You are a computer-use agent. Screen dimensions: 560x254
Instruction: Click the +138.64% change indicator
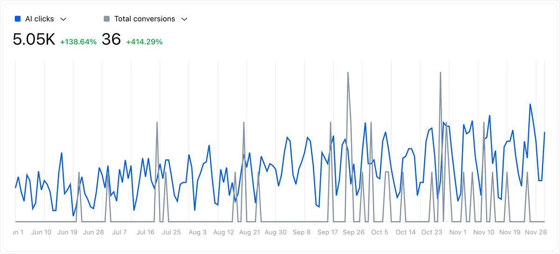(78, 42)
